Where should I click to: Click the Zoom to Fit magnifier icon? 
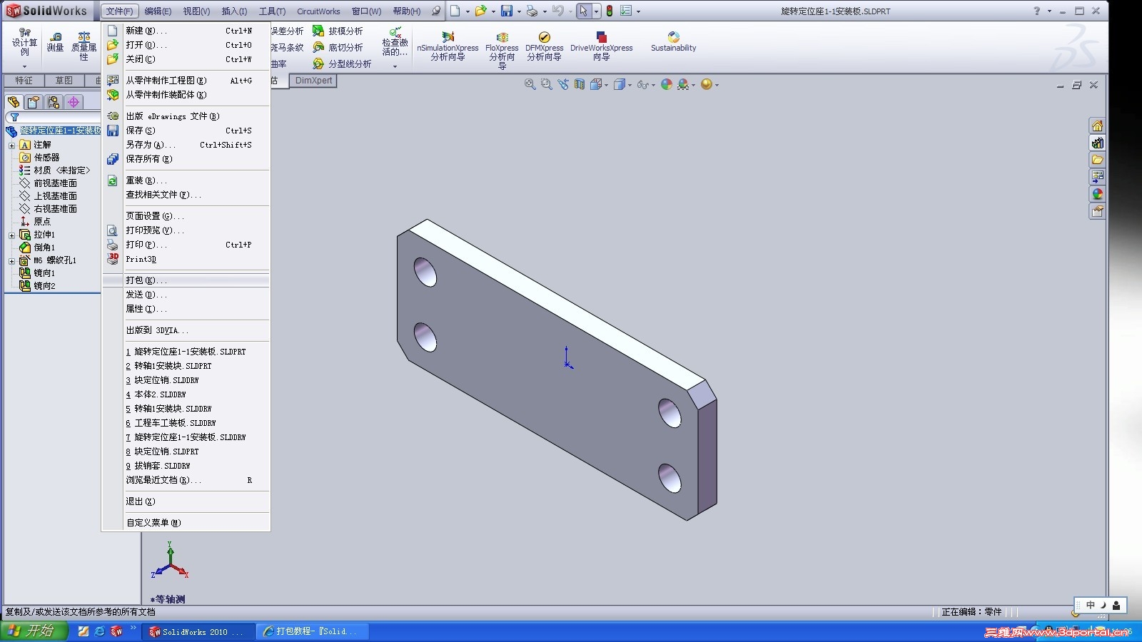point(530,84)
